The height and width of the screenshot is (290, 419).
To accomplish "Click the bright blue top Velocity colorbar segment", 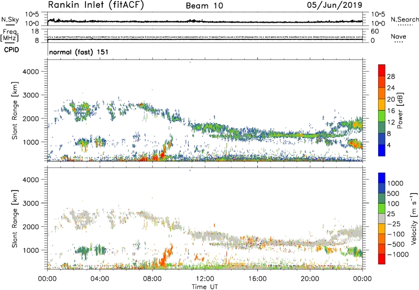I will click(x=382, y=178).
